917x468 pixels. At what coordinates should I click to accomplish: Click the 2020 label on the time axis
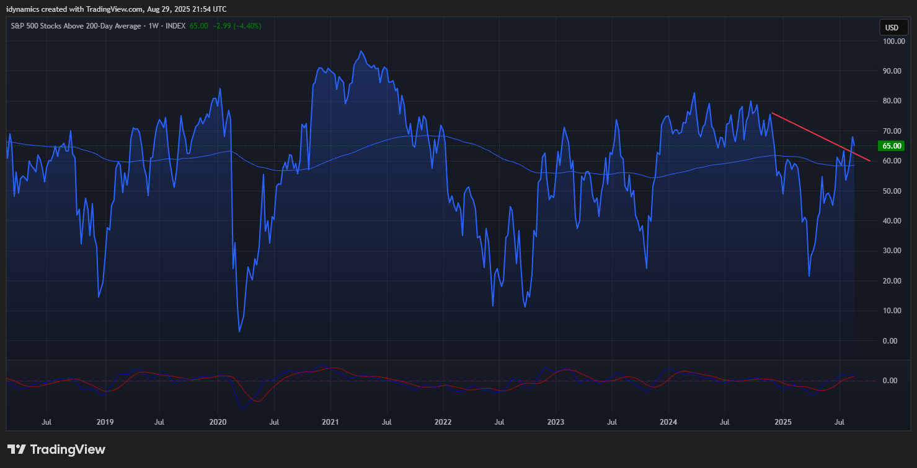pos(218,422)
